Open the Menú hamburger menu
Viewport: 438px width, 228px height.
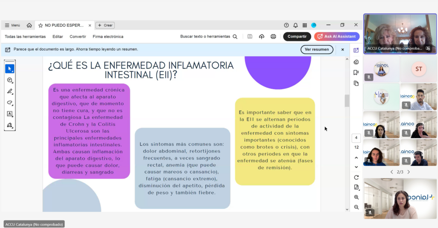(12, 25)
